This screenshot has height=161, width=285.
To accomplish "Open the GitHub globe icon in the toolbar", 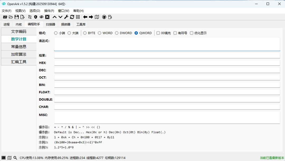I will [x=104, y=17].
